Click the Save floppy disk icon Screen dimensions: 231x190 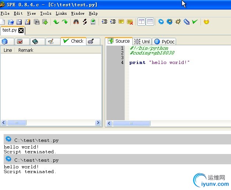pyautogui.click(x=19, y=22)
